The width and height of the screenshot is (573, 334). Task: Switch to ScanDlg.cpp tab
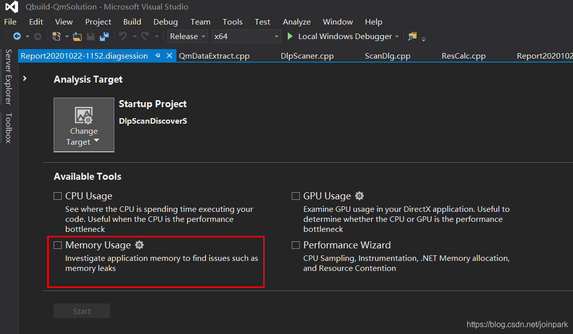388,56
